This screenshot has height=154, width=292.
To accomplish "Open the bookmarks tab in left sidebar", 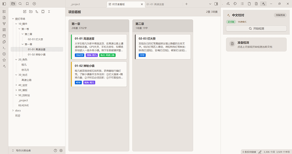I will (27, 4).
